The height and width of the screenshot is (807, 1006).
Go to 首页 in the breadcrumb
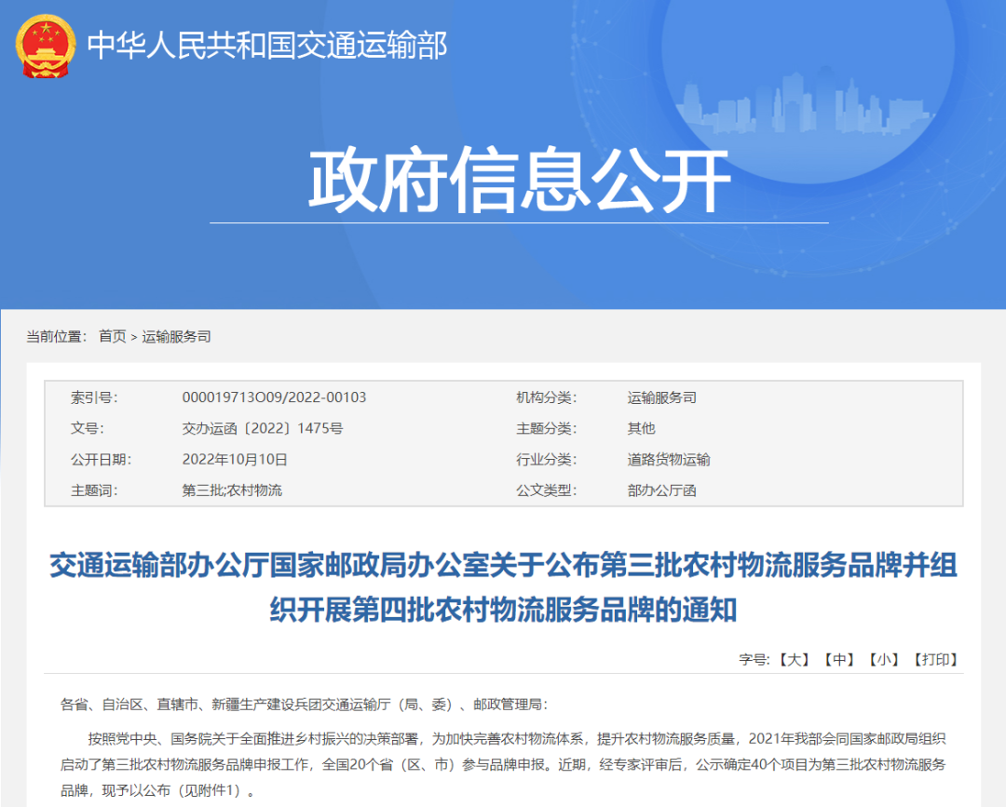[113, 337]
